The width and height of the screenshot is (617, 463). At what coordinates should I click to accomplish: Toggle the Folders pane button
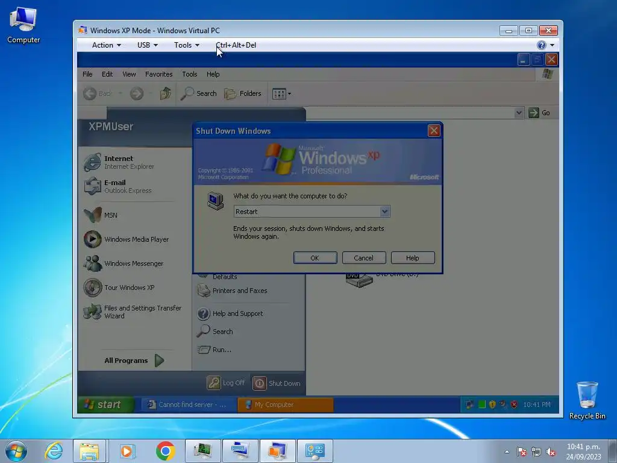(x=243, y=93)
